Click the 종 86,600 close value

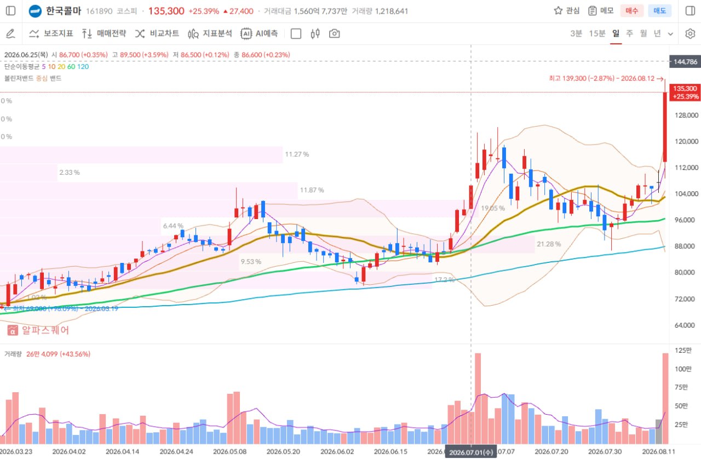point(262,55)
